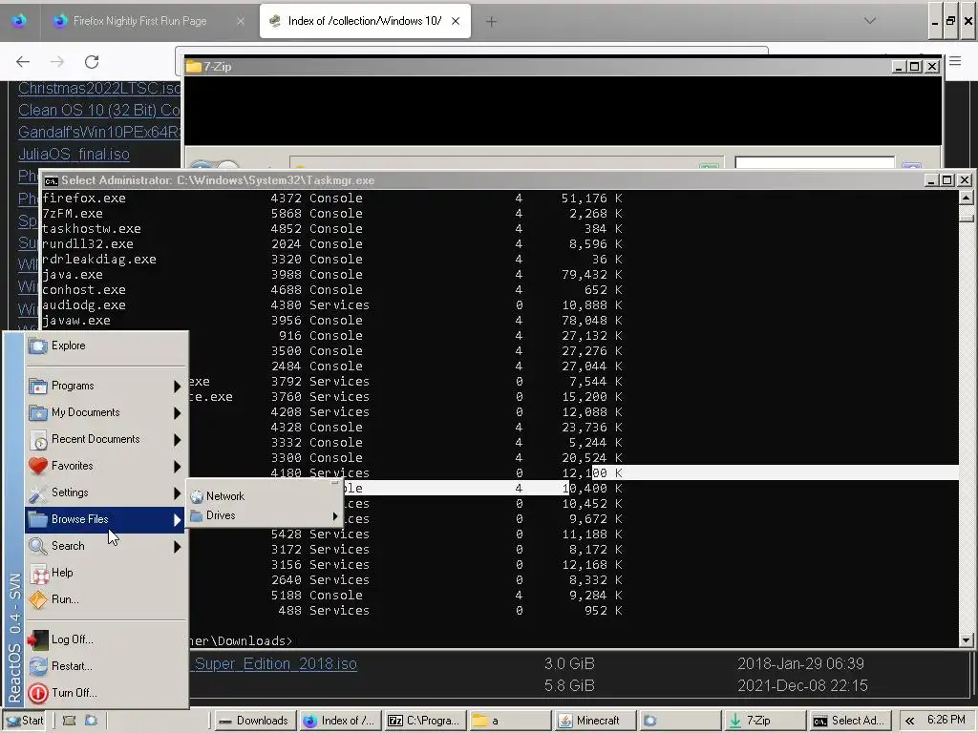Open My Documents in Start menu

click(x=106, y=412)
